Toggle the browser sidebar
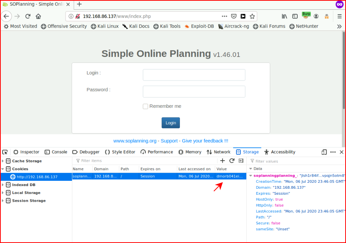This screenshot has width=346, height=243. [295, 16]
